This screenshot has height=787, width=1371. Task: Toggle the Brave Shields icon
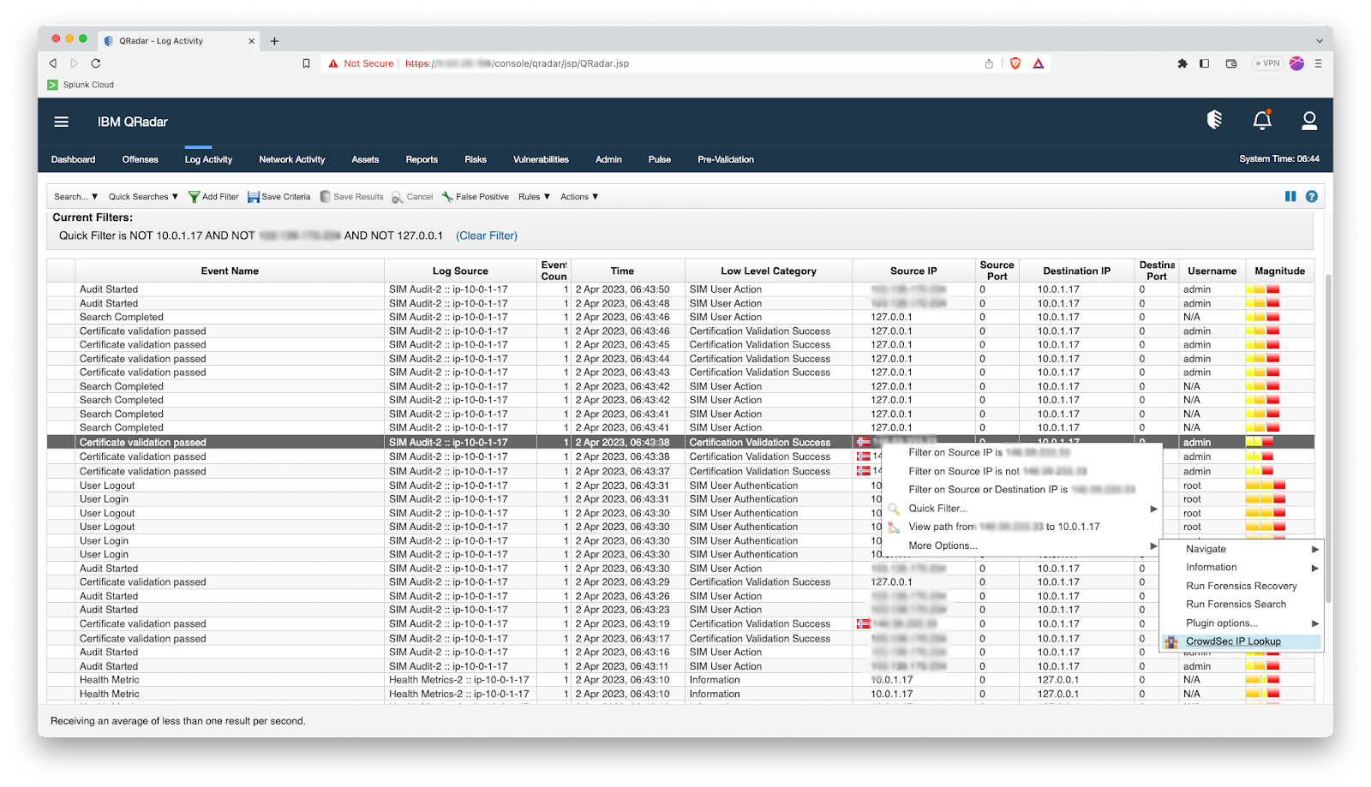click(1015, 63)
